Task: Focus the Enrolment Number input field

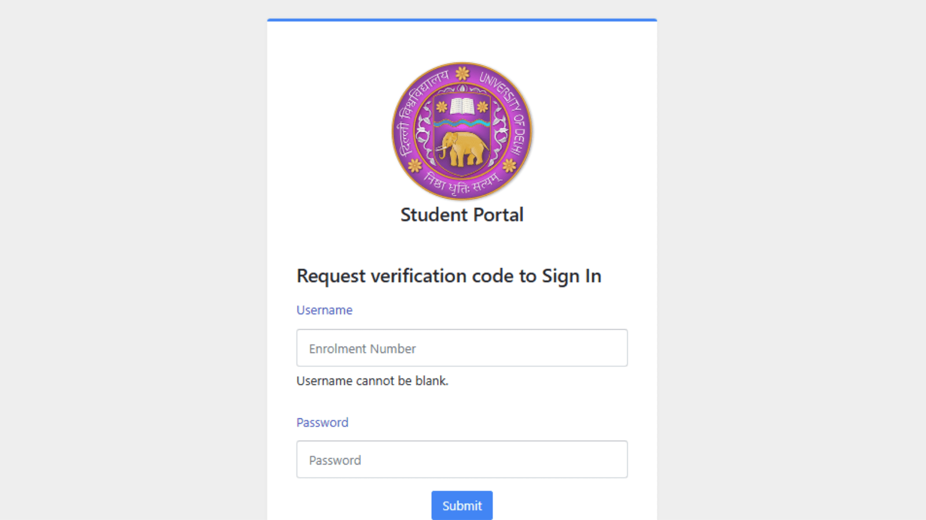Action: click(x=462, y=348)
